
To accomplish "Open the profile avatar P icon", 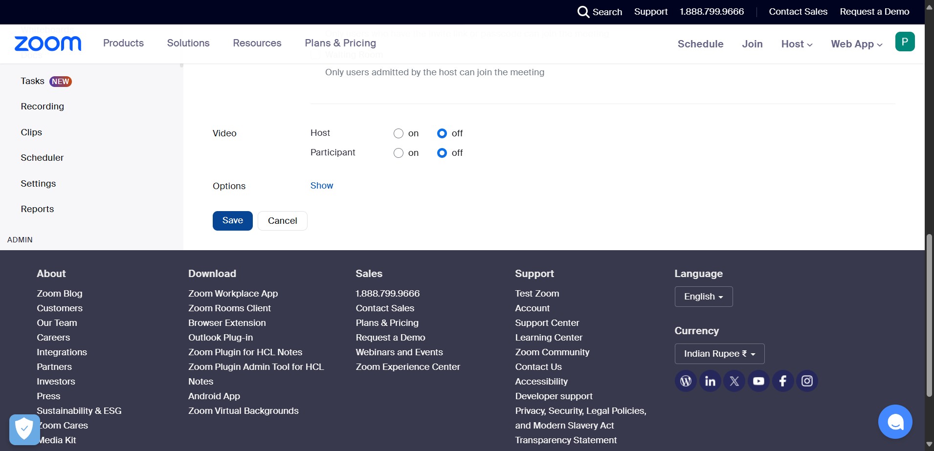I will (x=905, y=42).
